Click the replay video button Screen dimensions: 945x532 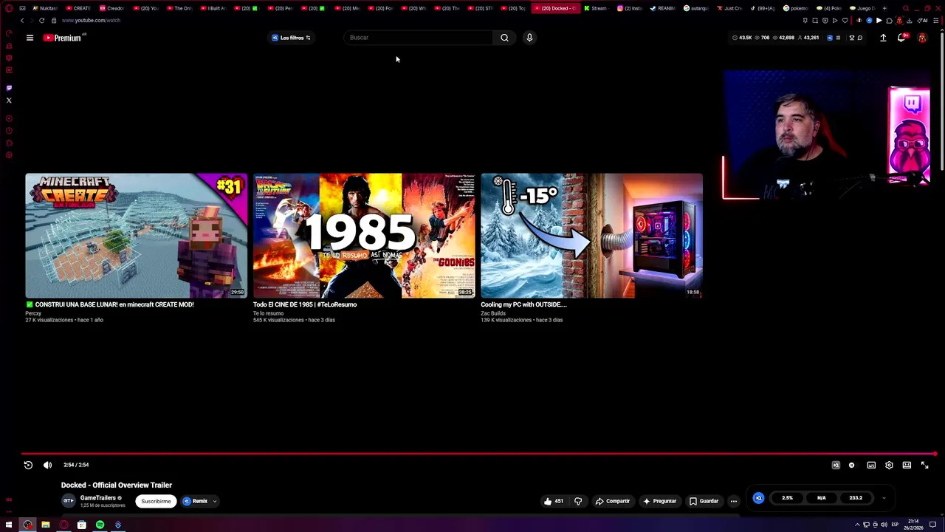[x=28, y=465]
